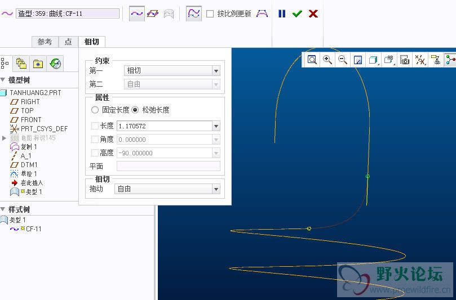Open the display style cube icon
456x300 pixels.
pyautogui.click(x=373, y=60)
